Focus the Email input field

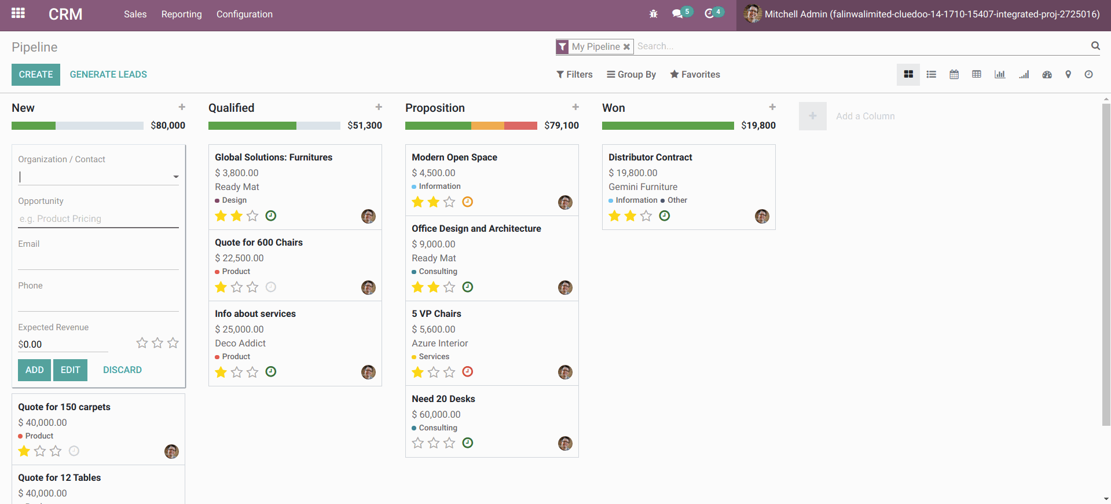click(x=98, y=261)
